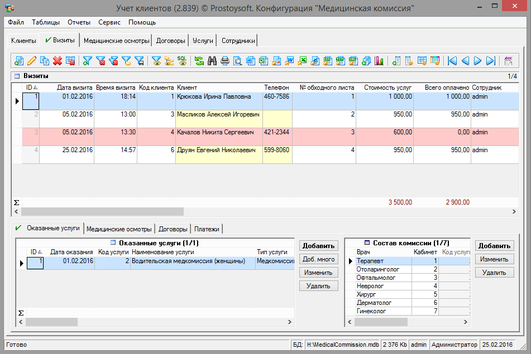The height and width of the screenshot is (354, 531).
Task: Click the binoculars search icon
Action: [212, 61]
